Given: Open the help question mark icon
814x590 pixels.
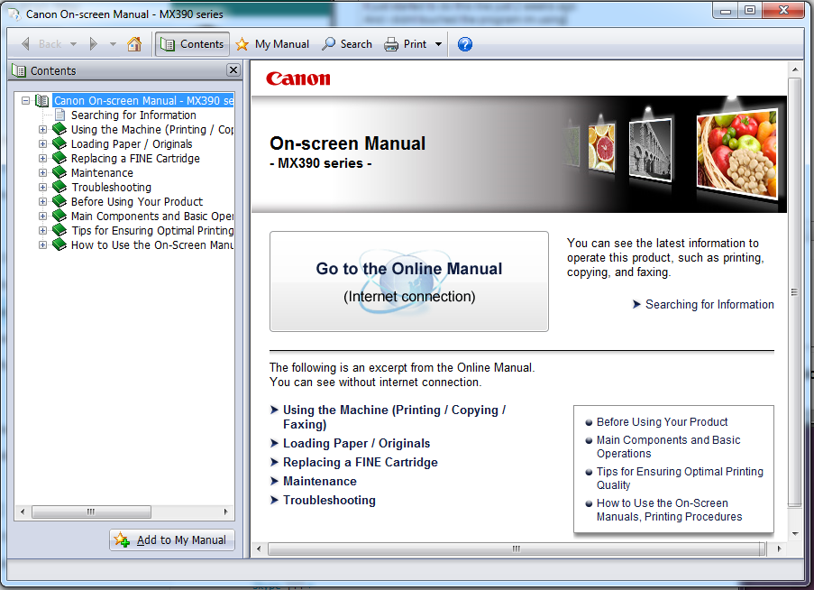Looking at the screenshot, I should [x=465, y=44].
